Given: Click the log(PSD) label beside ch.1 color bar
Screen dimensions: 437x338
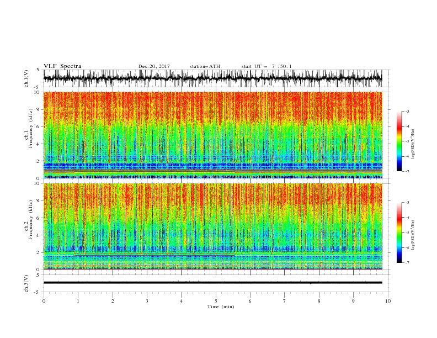Looking at the screenshot, I should coord(413,144).
